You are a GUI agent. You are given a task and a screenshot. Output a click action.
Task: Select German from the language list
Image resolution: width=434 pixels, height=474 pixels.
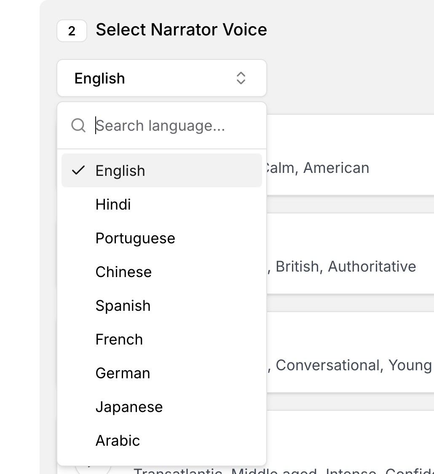pyautogui.click(x=161, y=373)
